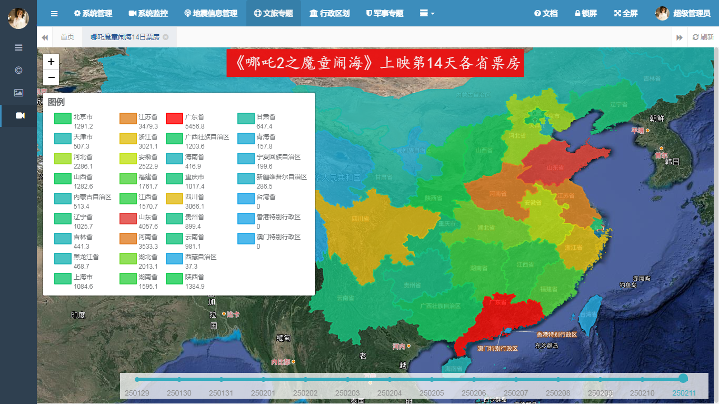
Task: Click 新疆维吾尔自治区 legend label
Action: [x=282, y=177]
